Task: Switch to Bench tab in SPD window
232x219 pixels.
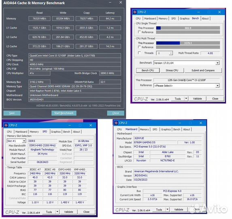Action: tap(66, 132)
